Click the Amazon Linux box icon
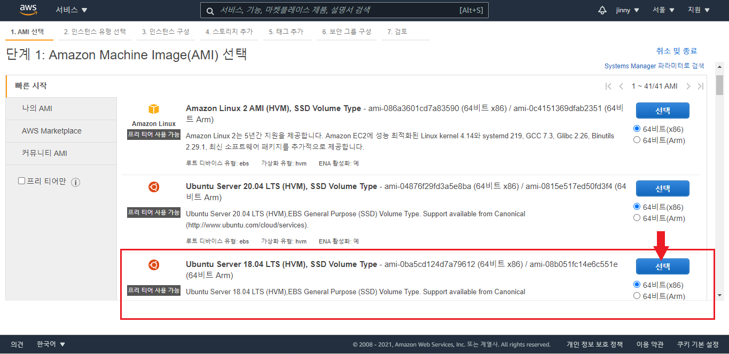The image size is (729, 354). tap(154, 109)
